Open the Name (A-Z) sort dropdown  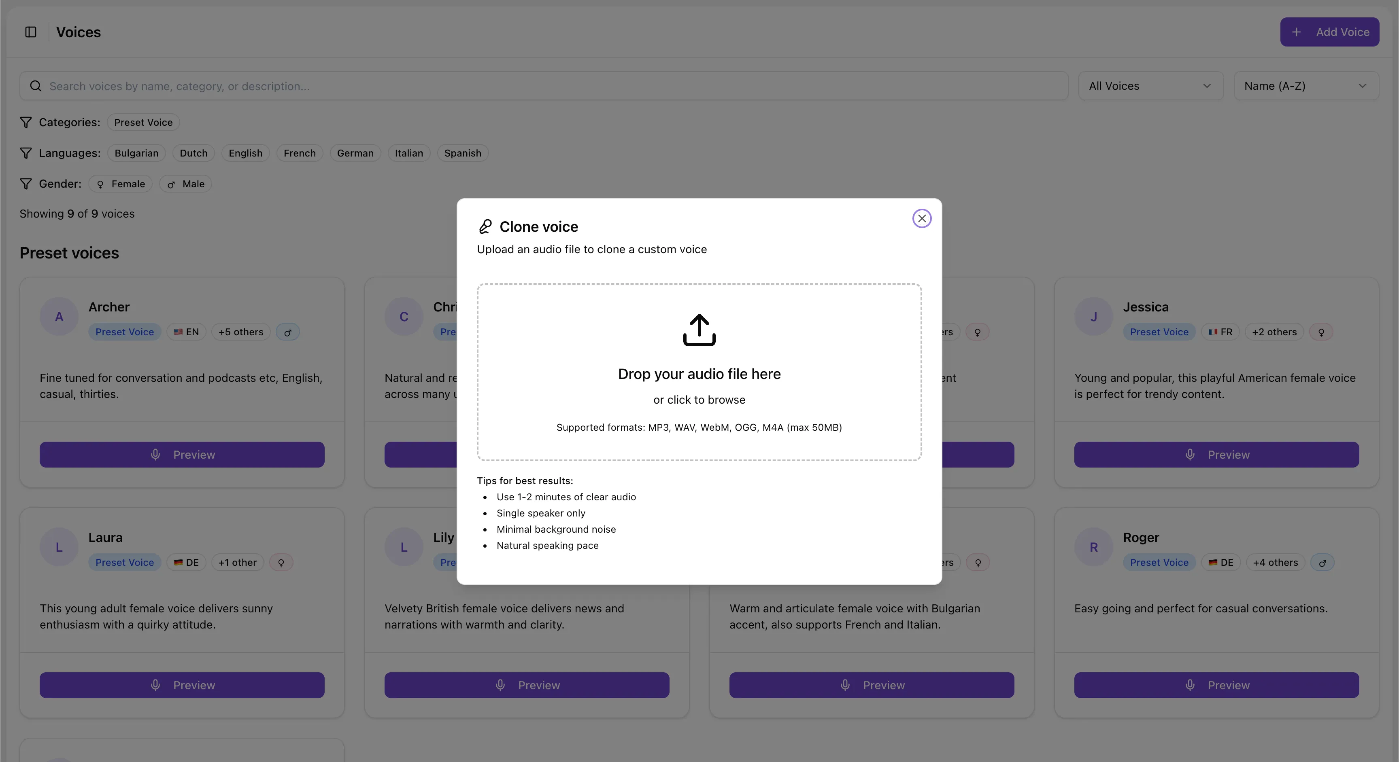click(x=1305, y=86)
